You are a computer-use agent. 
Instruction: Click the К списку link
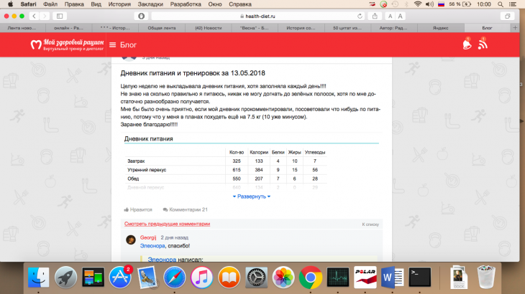pyautogui.click(x=370, y=224)
